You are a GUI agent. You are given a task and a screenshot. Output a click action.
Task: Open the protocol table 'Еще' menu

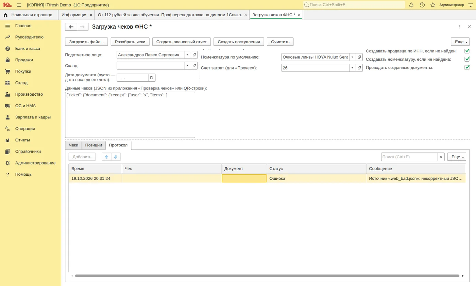coord(457,157)
